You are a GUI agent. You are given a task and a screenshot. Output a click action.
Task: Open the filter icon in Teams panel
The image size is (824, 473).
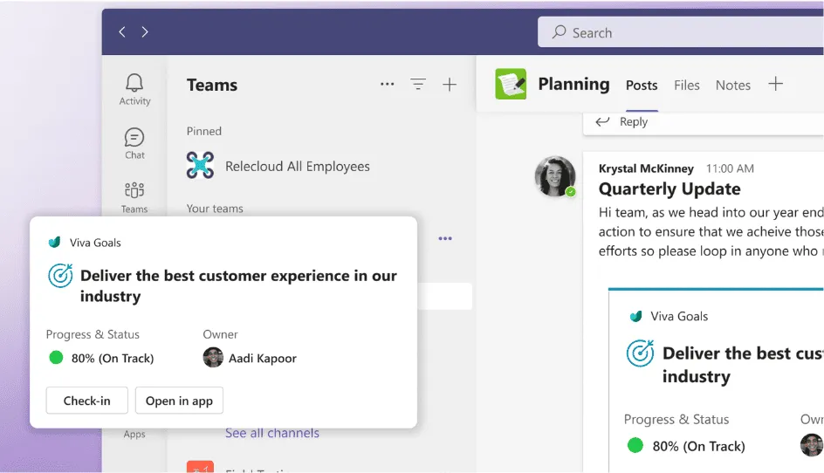click(418, 85)
